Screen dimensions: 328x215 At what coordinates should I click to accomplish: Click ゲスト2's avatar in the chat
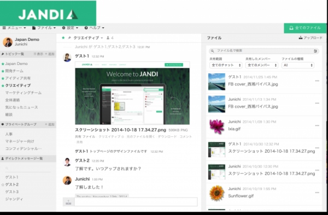pos(67,162)
